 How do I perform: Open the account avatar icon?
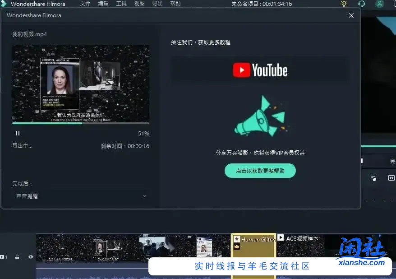pos(380,4)
